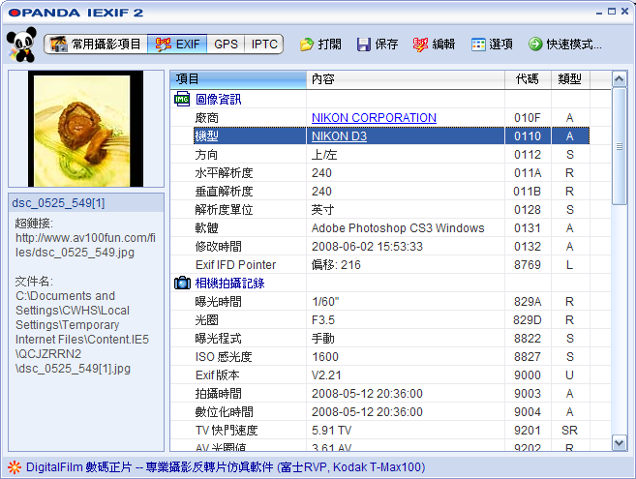Click the vertical scrollbar thumb
Screen dimensions: 636x479
tap(619, 146)
